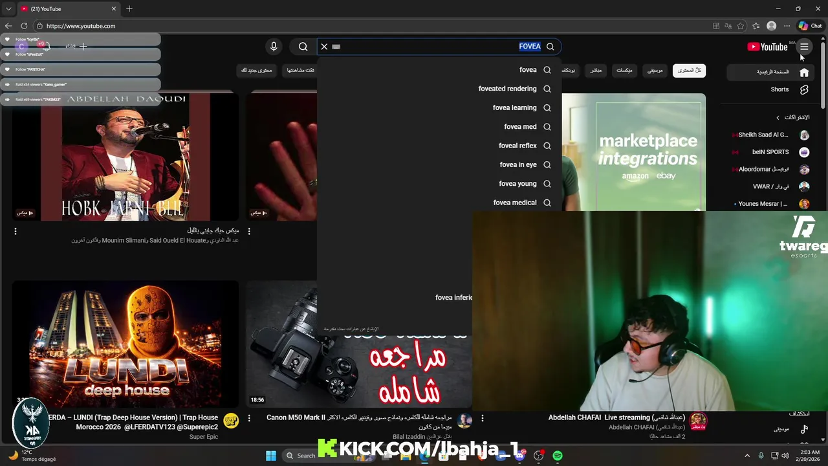Image resolution: width=828 pixels, height=466 pixels.
Task: Select the 'موسيقى' filter chip
Action: pos(655,70)
